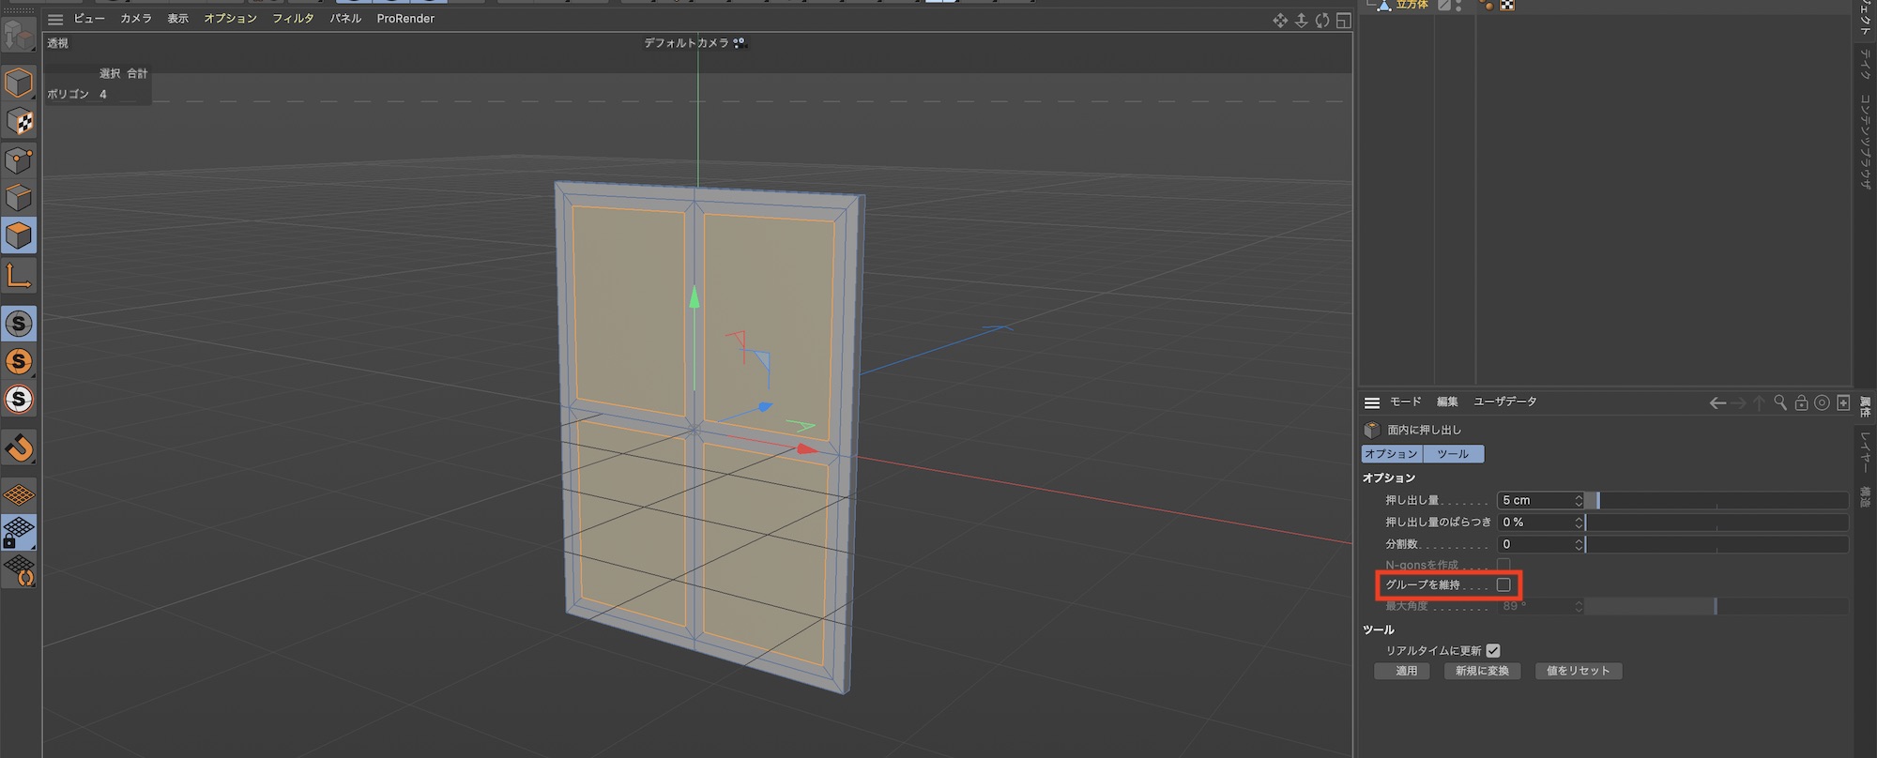The height and width of the screenshot is (758, 1877).
Task: Click the attribute manager search magnifier icon
Action: click(x=1779, y=402)
